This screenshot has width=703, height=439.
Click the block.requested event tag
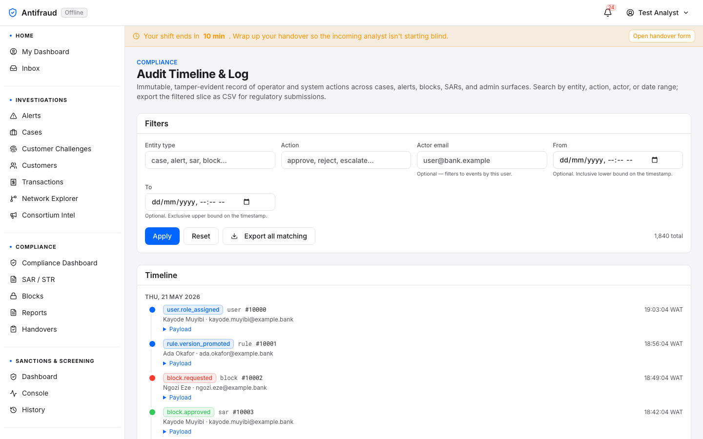click(189, 378)
